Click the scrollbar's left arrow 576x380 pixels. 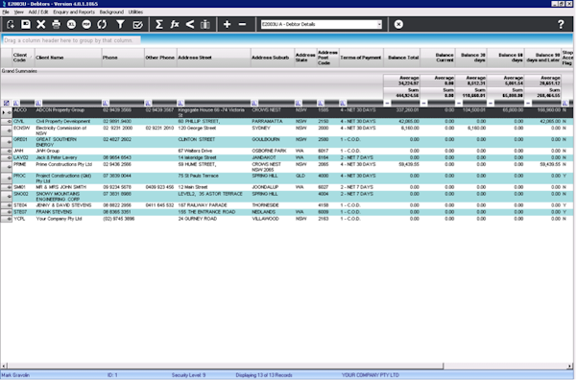pyautogui.click(x=4, y=366)
